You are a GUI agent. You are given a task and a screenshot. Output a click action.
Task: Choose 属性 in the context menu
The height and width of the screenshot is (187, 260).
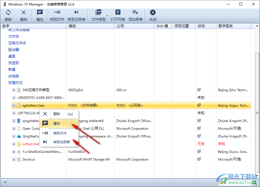[x=57, y=124]
